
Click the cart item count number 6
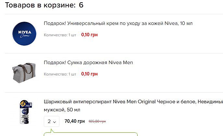[x=81, y=5]
